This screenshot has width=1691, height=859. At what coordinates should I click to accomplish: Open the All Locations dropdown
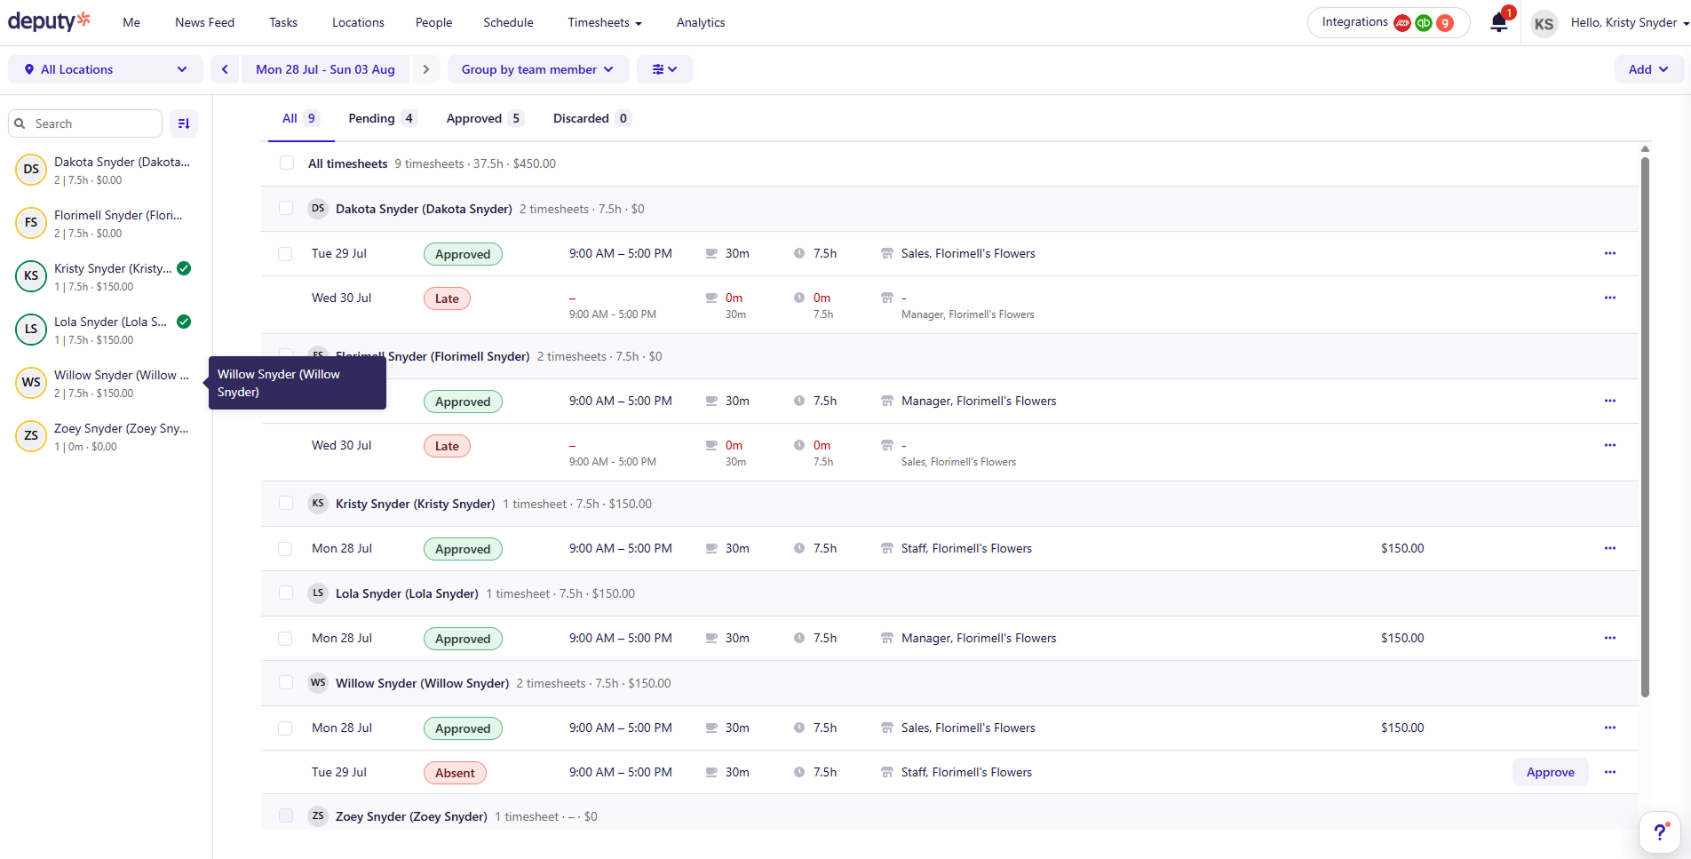tap(106, 69)
